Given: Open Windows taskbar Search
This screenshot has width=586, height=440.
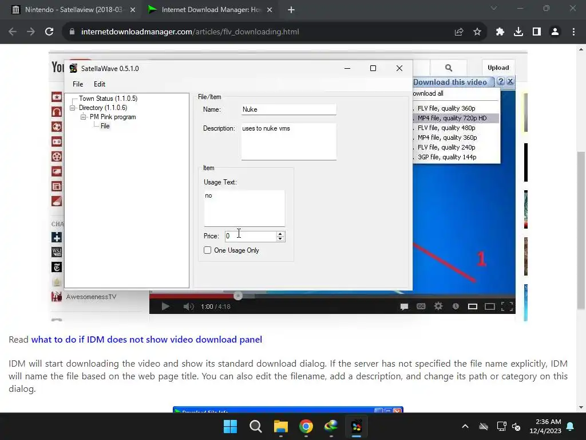Looking at the screenshot, I should pyautogui.click(x=256, y=426).
